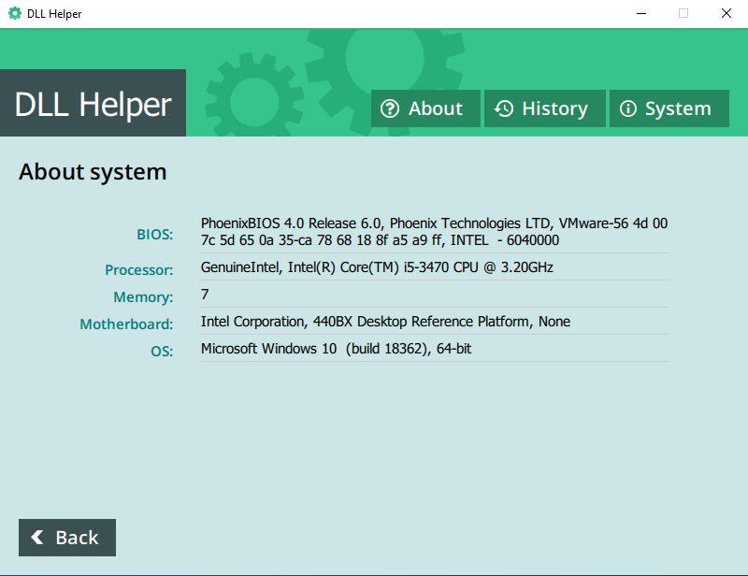Click the Microsoft Windows 10 OS value
The image size is (748, 576).
[336, 349]
